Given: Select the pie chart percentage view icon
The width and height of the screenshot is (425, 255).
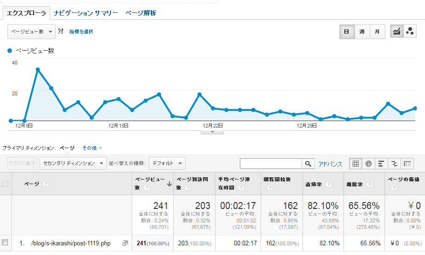Looking at the screenshot, I should [x=369, y=163].
